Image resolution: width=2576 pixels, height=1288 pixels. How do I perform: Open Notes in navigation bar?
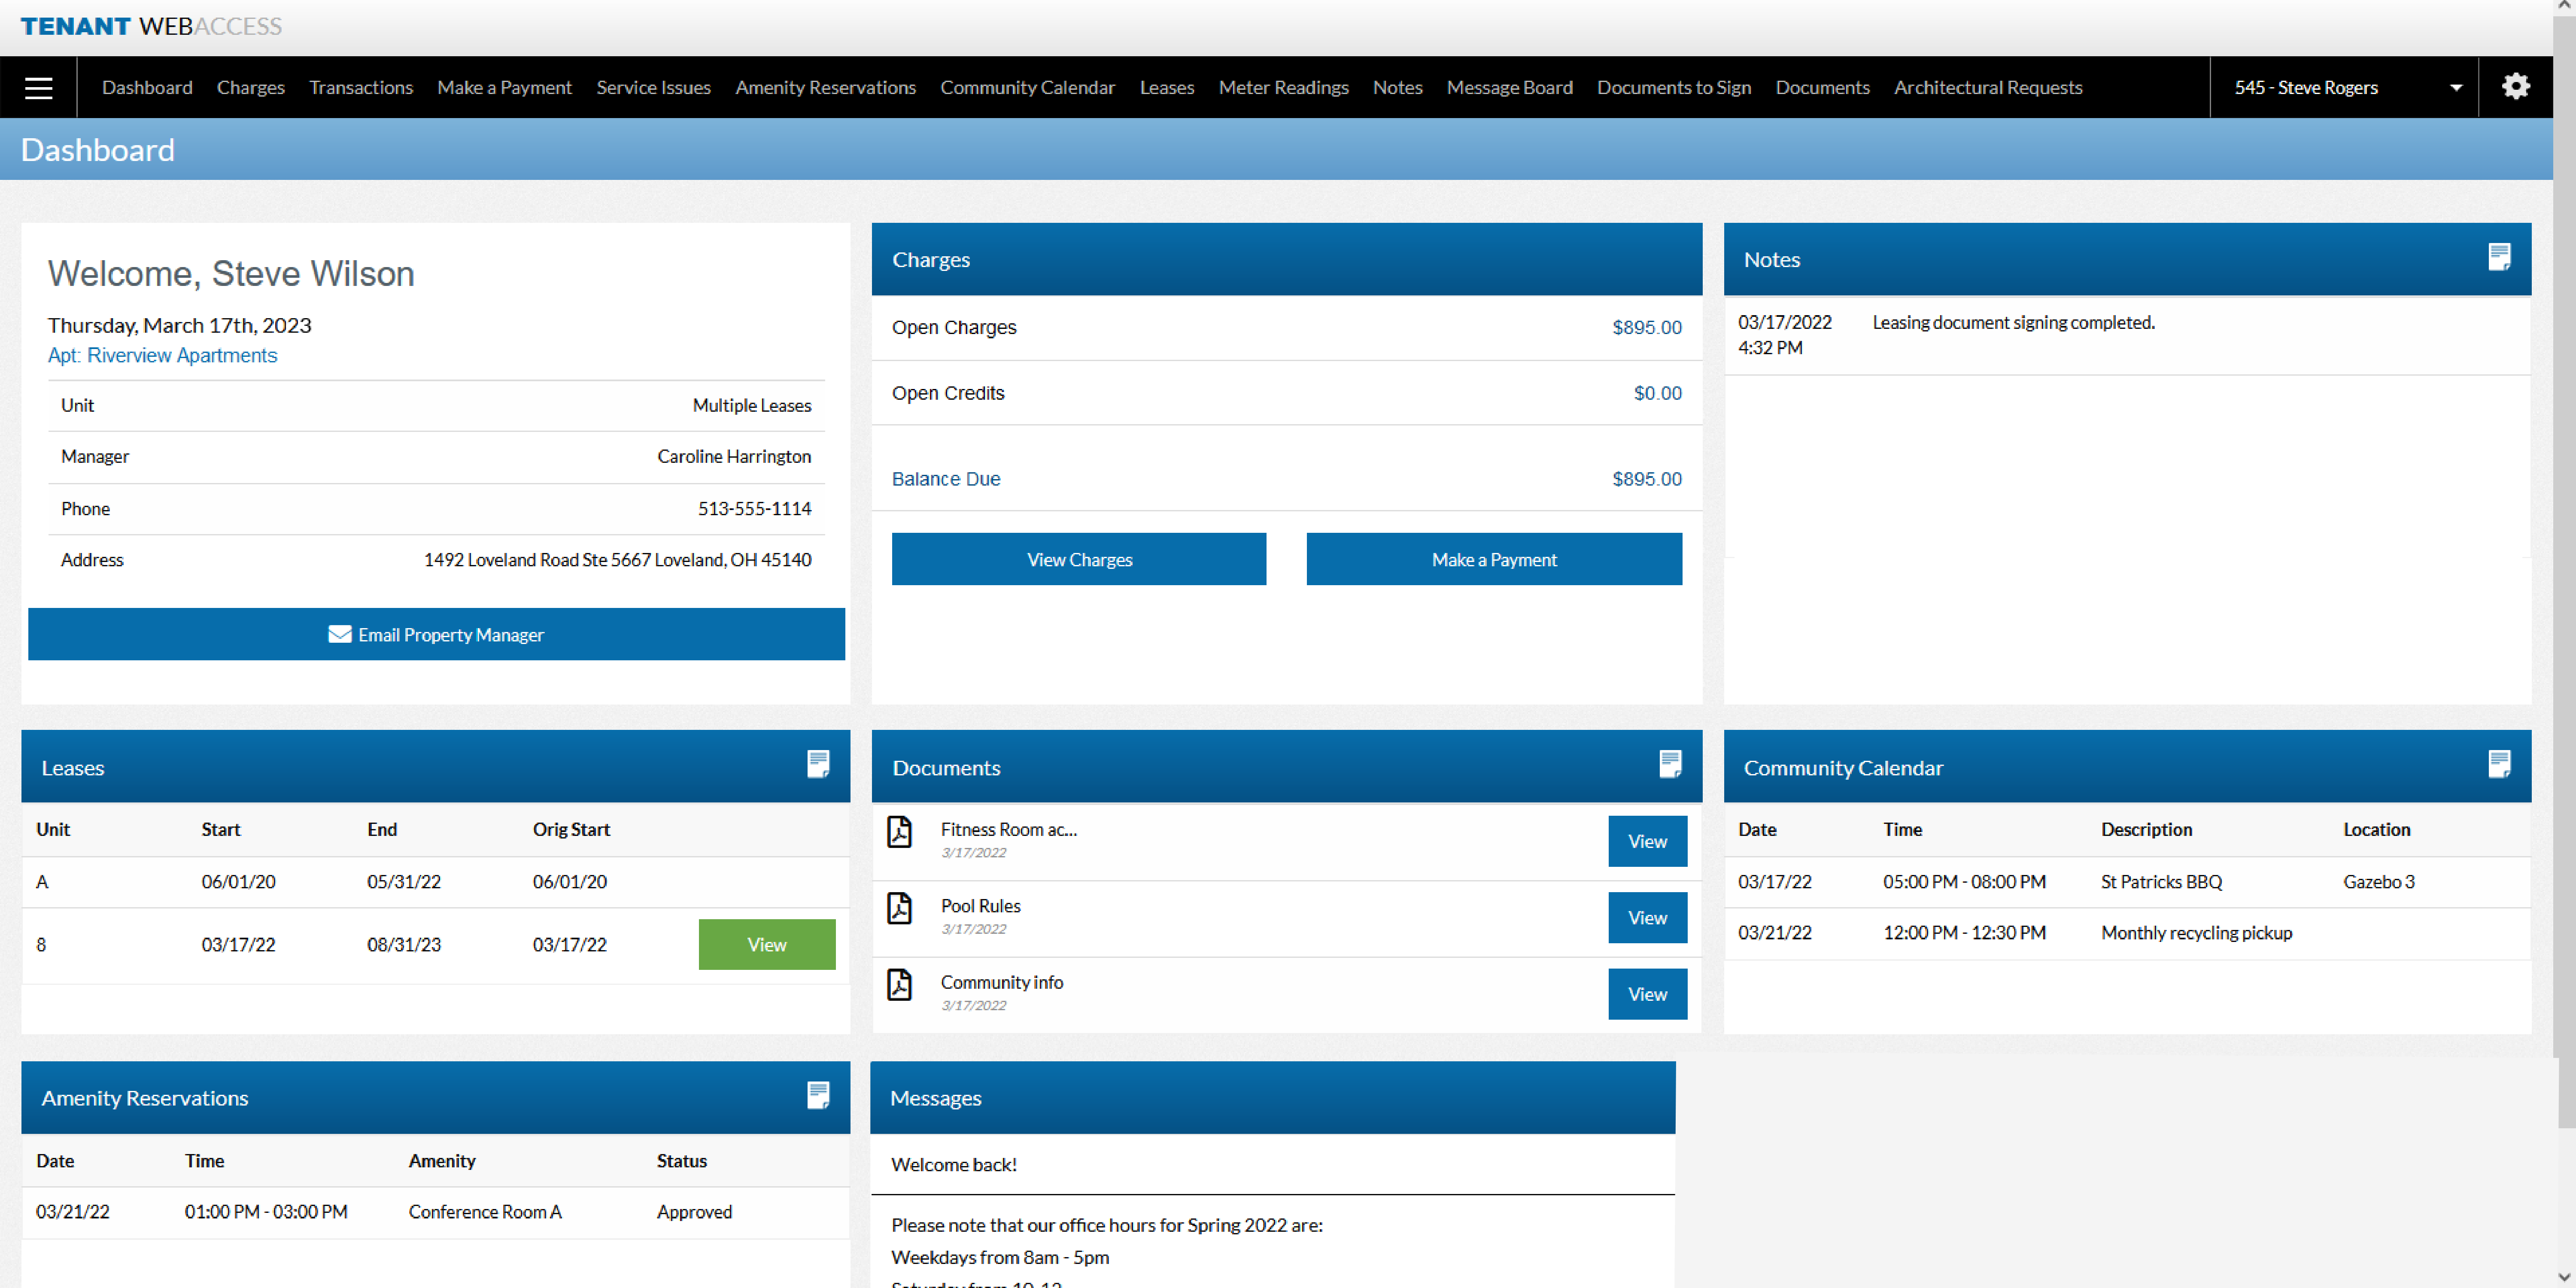(1398, 87)
